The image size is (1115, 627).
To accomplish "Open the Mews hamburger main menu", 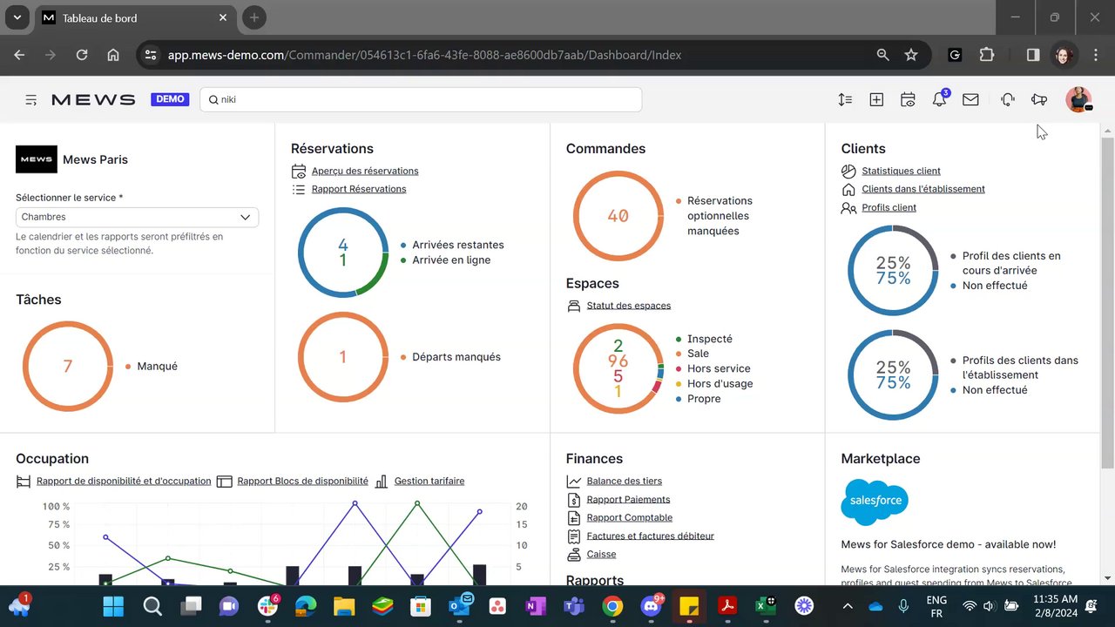I will click(x=31, y=100).
